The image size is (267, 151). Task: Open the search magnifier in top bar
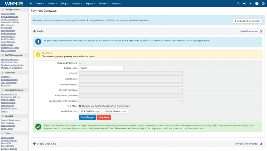(238, 3)
